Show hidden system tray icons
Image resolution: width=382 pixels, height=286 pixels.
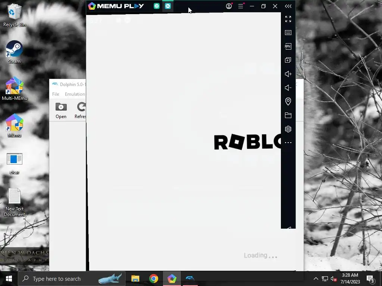[316, 279]
